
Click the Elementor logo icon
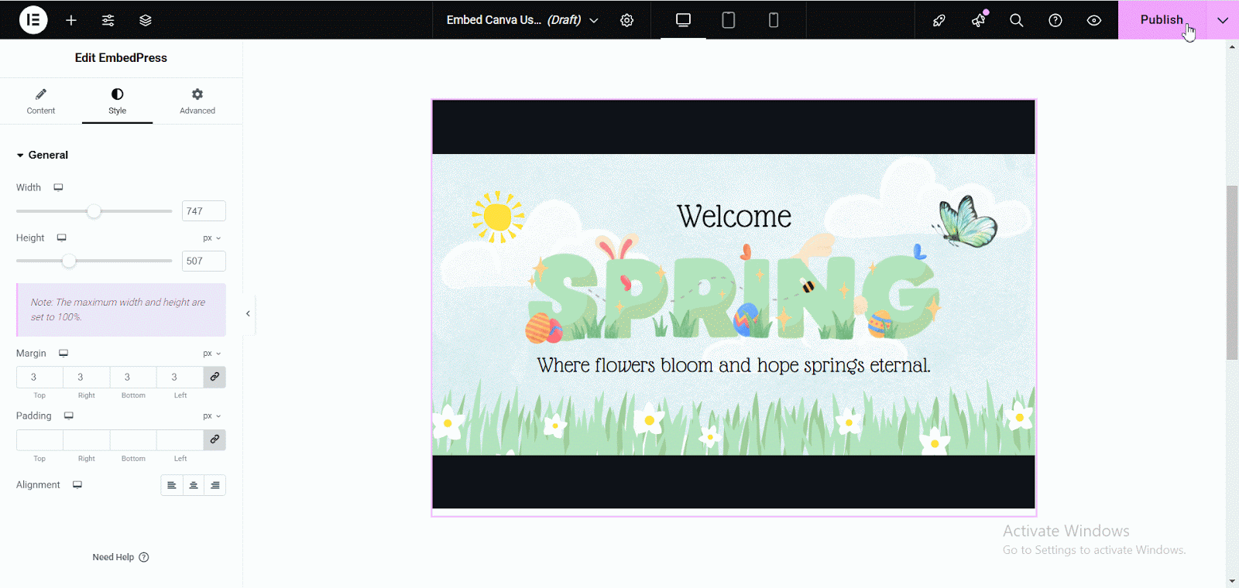pyautogui.click(x=33, y=20)
